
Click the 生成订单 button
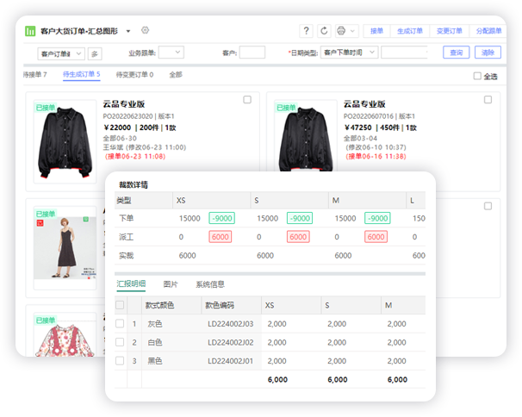pos(410,31)
